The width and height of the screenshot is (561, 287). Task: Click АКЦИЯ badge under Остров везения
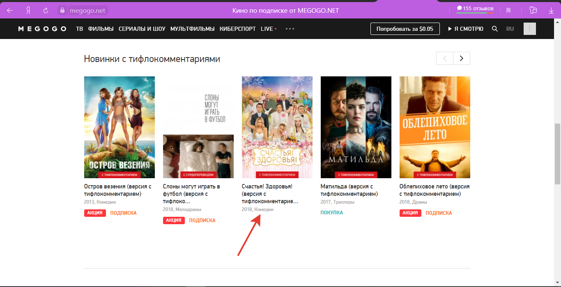click(95, 213)
